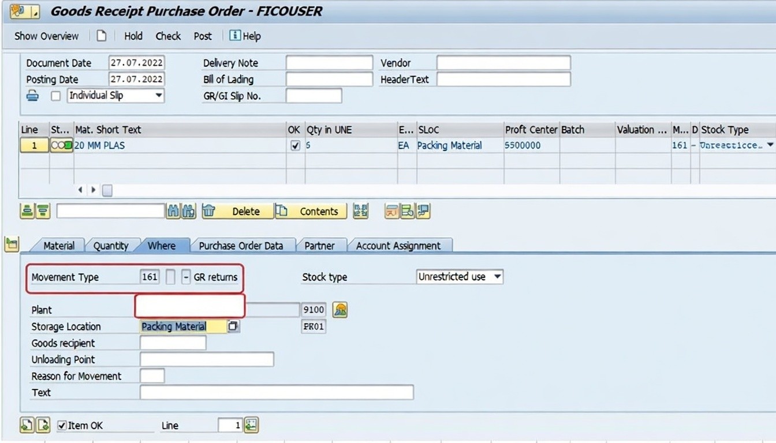Open Storage Location search help icon

pos(233,326)
